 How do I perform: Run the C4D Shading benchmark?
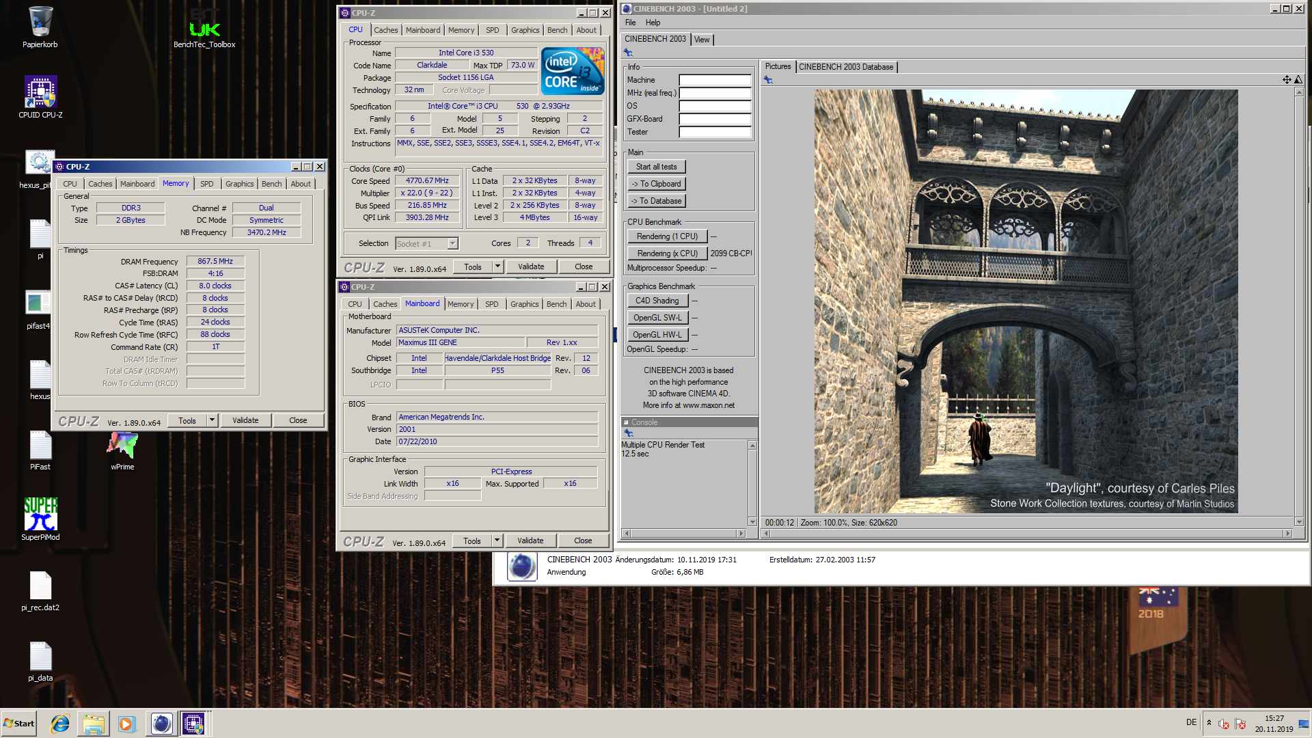[657, 301]
